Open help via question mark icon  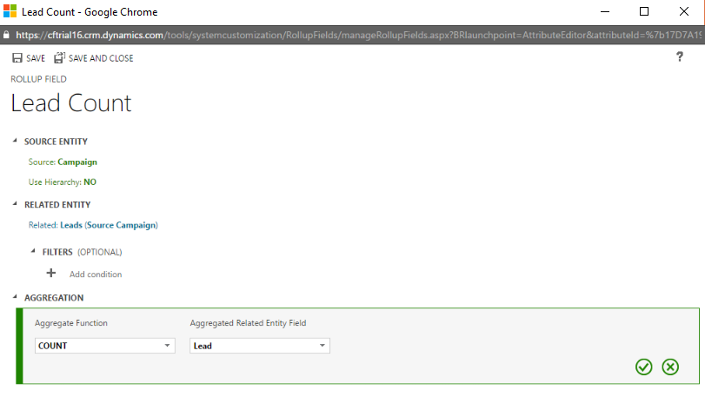680,56
